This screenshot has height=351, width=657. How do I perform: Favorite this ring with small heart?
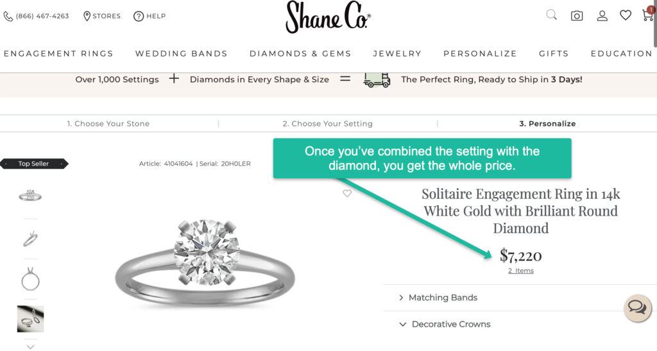(x=347, y=193)
